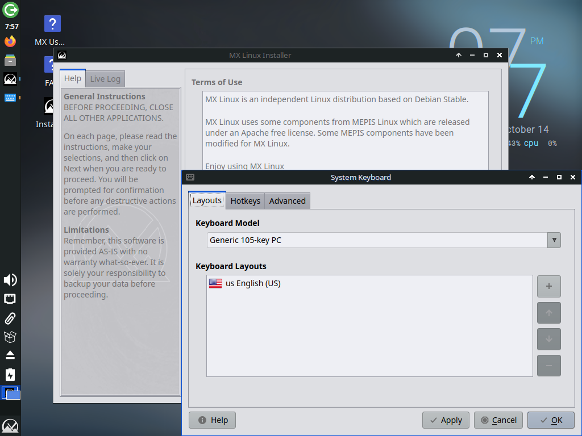
Task: Click the network connection tray icon
Action: (10, 299)
